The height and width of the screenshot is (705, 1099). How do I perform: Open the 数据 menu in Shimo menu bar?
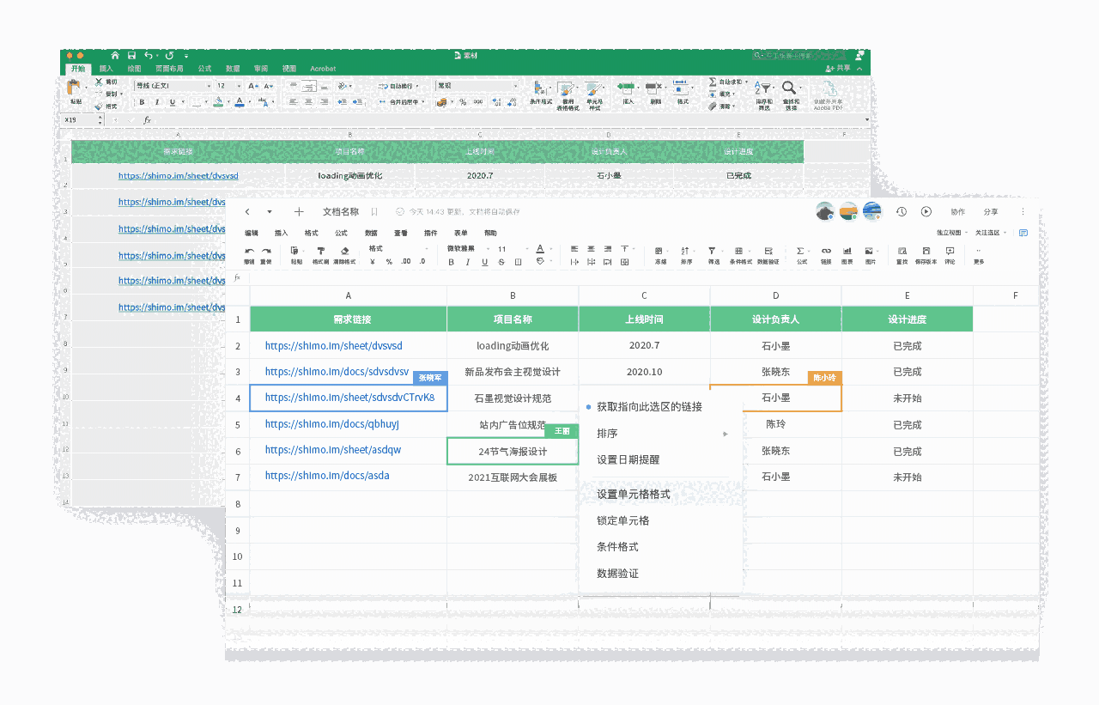371,233
